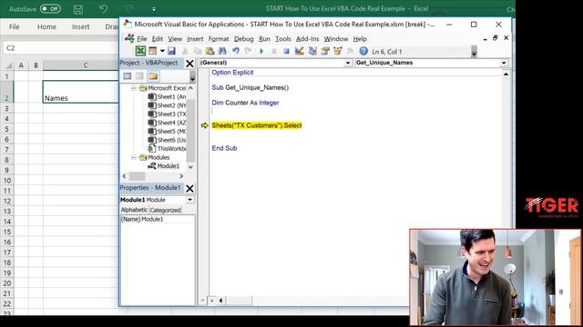Click the VBA Save toolbar icon
This screenshot has height=327, width=583.
171,51
